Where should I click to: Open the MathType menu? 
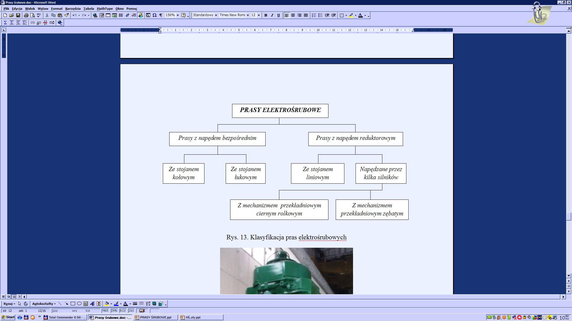[105, 9]
